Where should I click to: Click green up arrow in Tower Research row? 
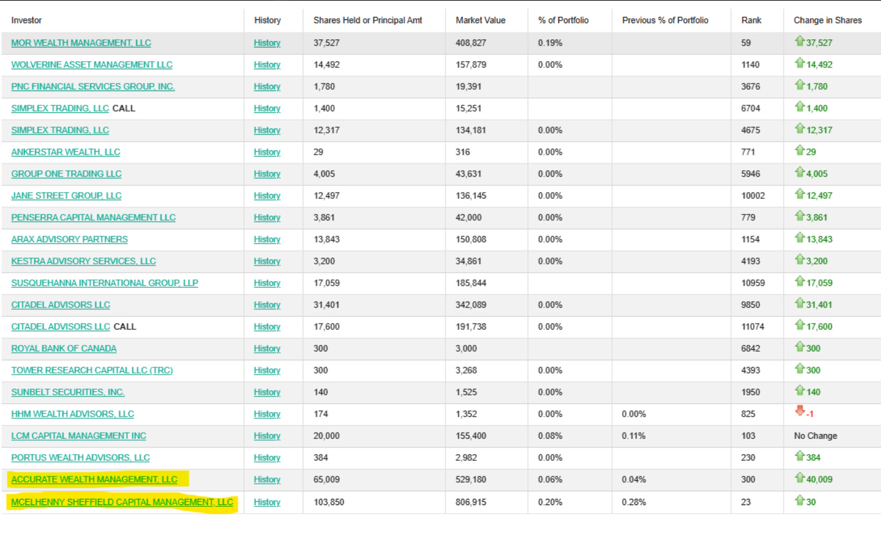click(799, 369)
